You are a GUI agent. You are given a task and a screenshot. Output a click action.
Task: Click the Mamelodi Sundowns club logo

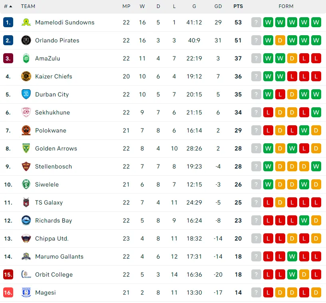tap(26, 22)
